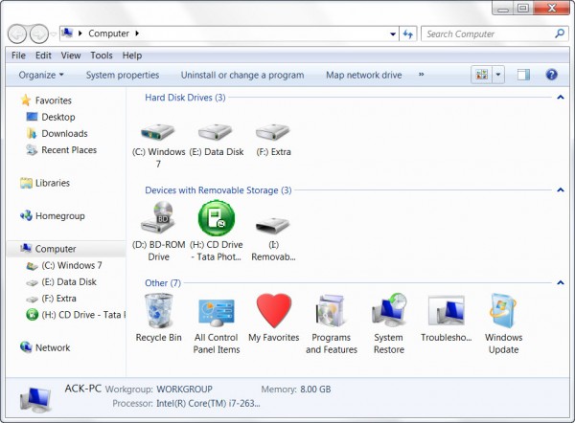Show more toolbar commands chevron
The height and width of the screenshot is (423, 575).
click(x=421, y=75)
